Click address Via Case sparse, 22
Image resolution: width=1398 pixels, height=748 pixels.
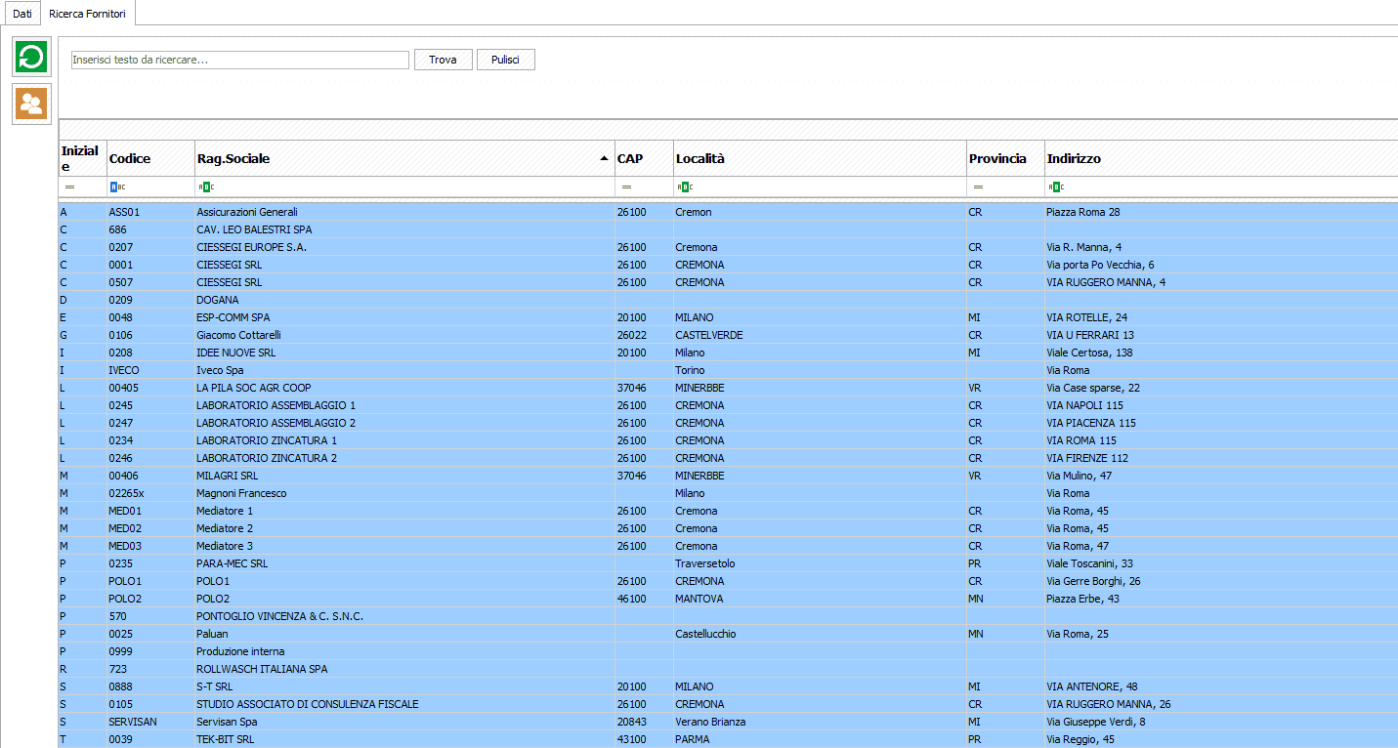1221,388
